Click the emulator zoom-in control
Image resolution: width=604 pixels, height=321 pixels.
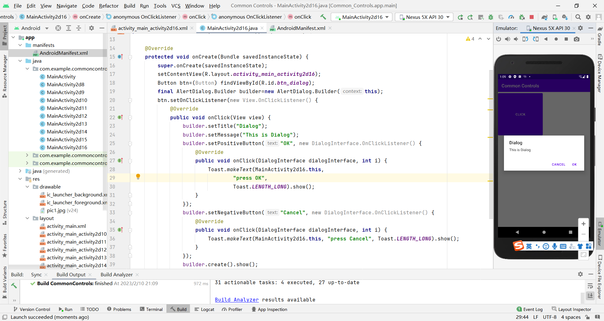click(584, 224)
